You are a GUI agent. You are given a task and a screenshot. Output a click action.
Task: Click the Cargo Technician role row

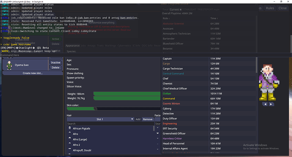coord(209,69)
